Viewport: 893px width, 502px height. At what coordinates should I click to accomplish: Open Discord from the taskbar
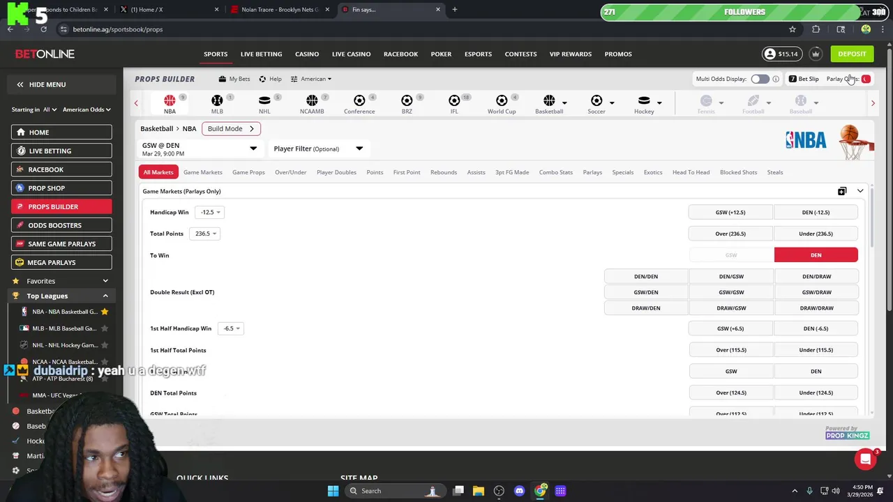coord(519,491)
